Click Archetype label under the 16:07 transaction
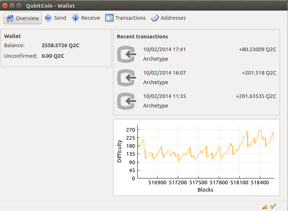This screenshot has height=211, width=288. [x=156, y=82]
